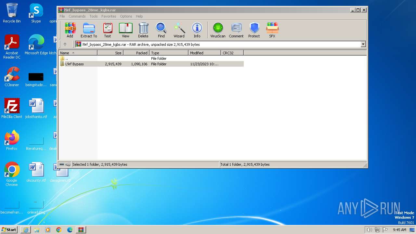Run the Test archive tool
Image resolution: width=416 pixels, height=234 pixels.
[108, 30]
